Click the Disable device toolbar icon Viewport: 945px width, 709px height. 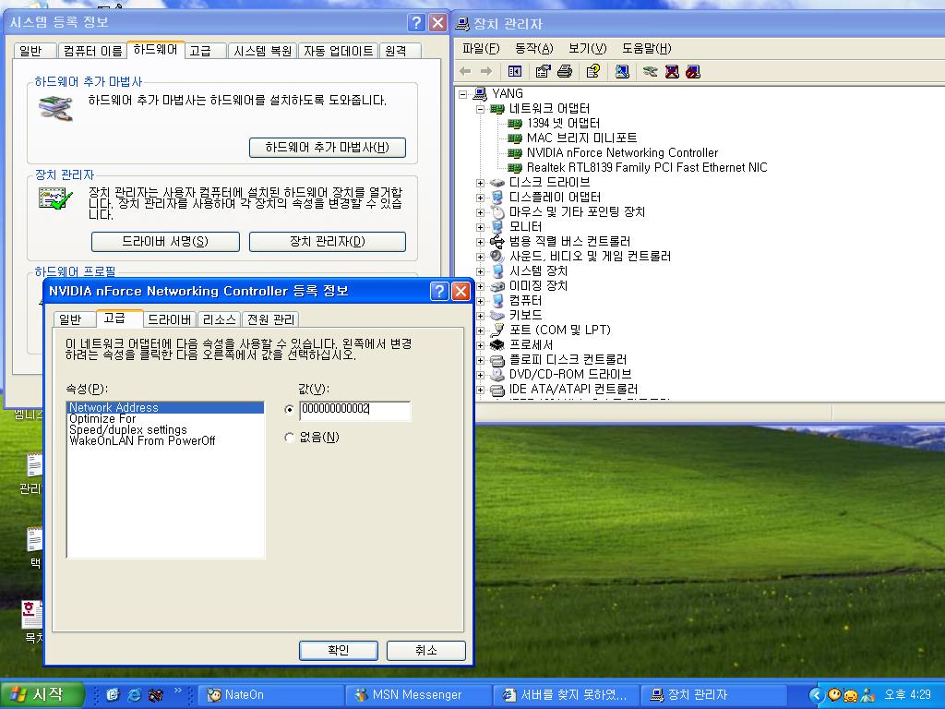point(693,71)
